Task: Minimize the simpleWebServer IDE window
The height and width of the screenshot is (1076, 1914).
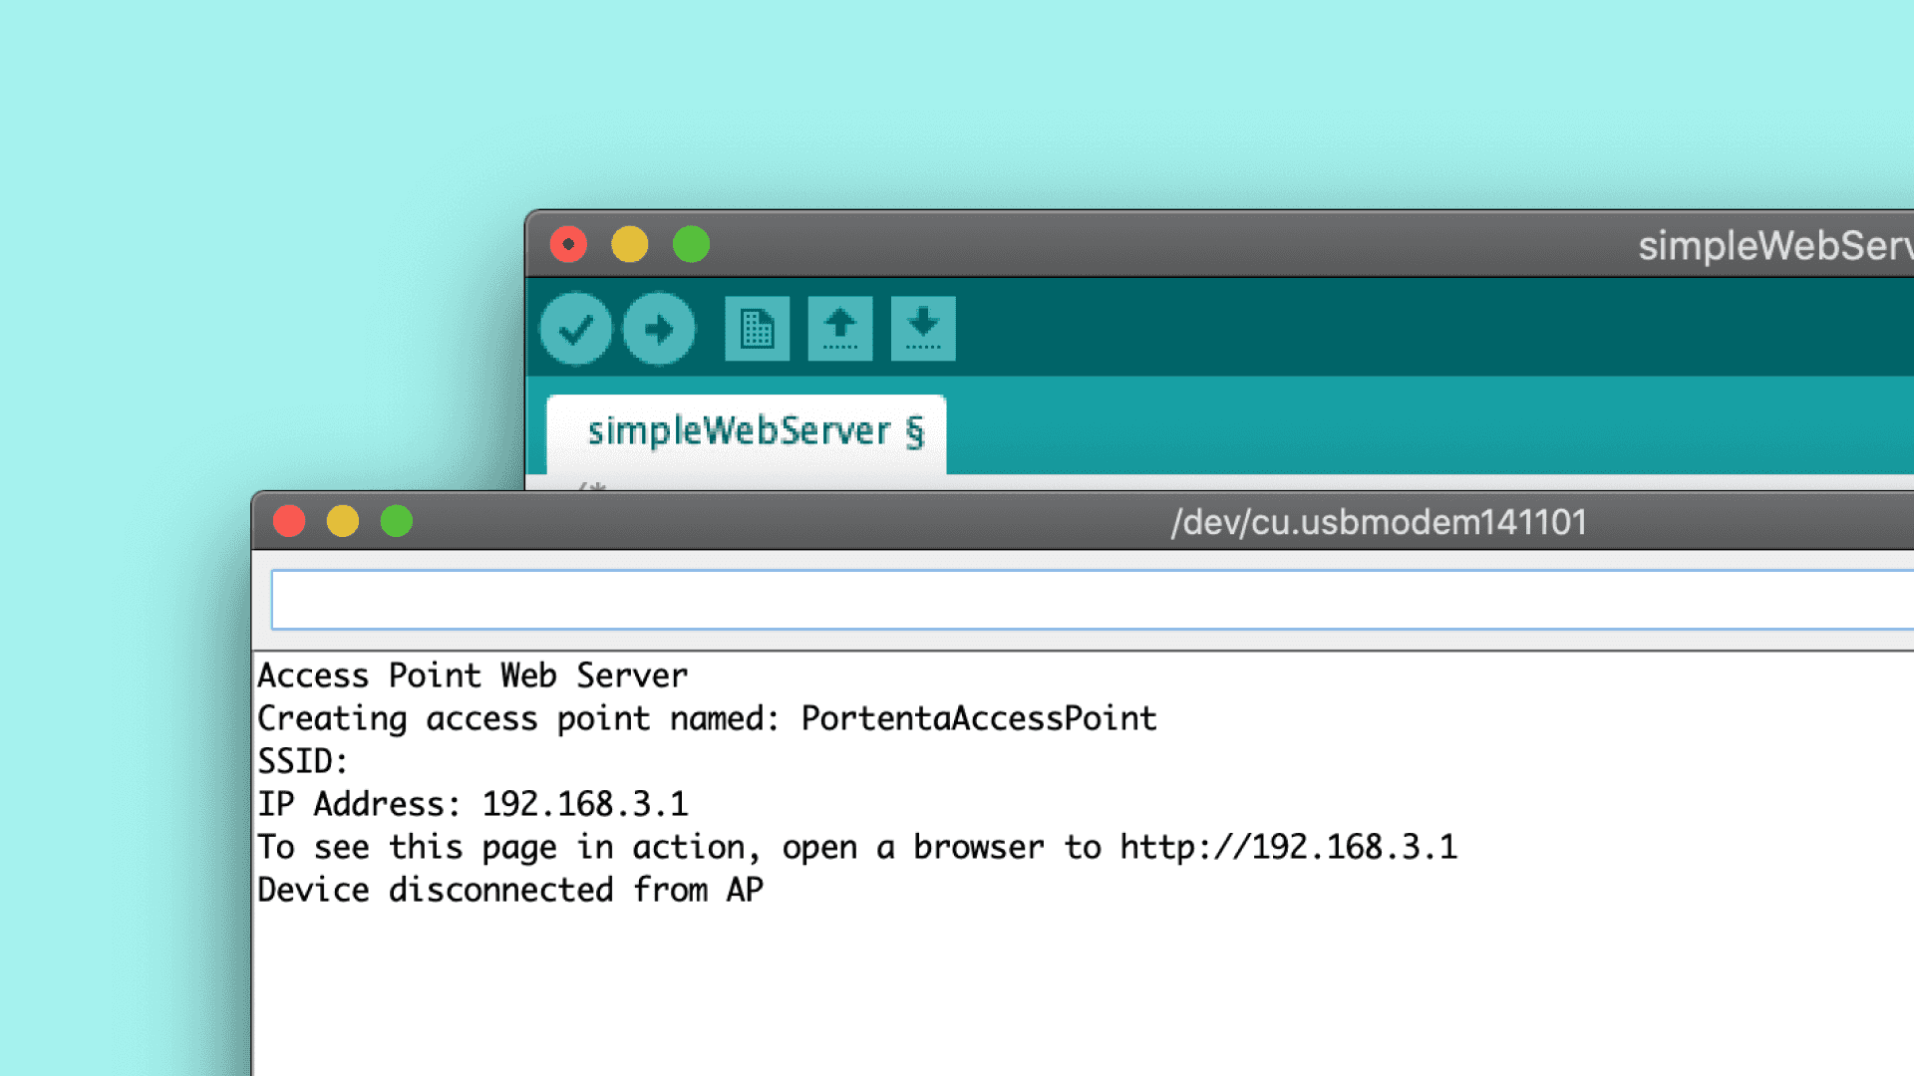Action: [x=630, y=244]
